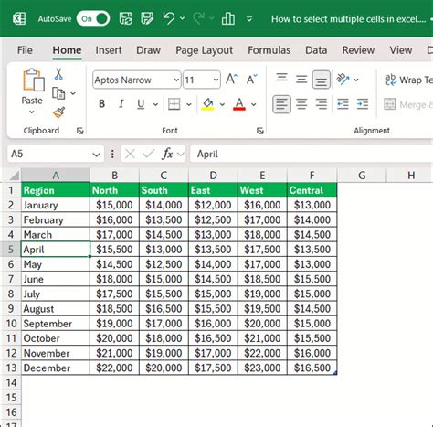Click the Cut scissors icon

tap(58, 74)
